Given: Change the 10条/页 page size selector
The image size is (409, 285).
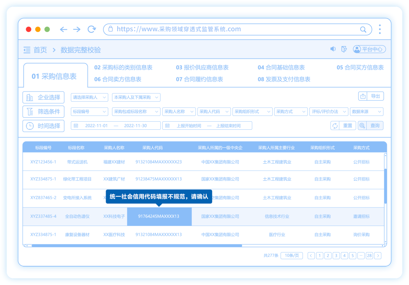Looking at the screenshot, I should (292, 256).
